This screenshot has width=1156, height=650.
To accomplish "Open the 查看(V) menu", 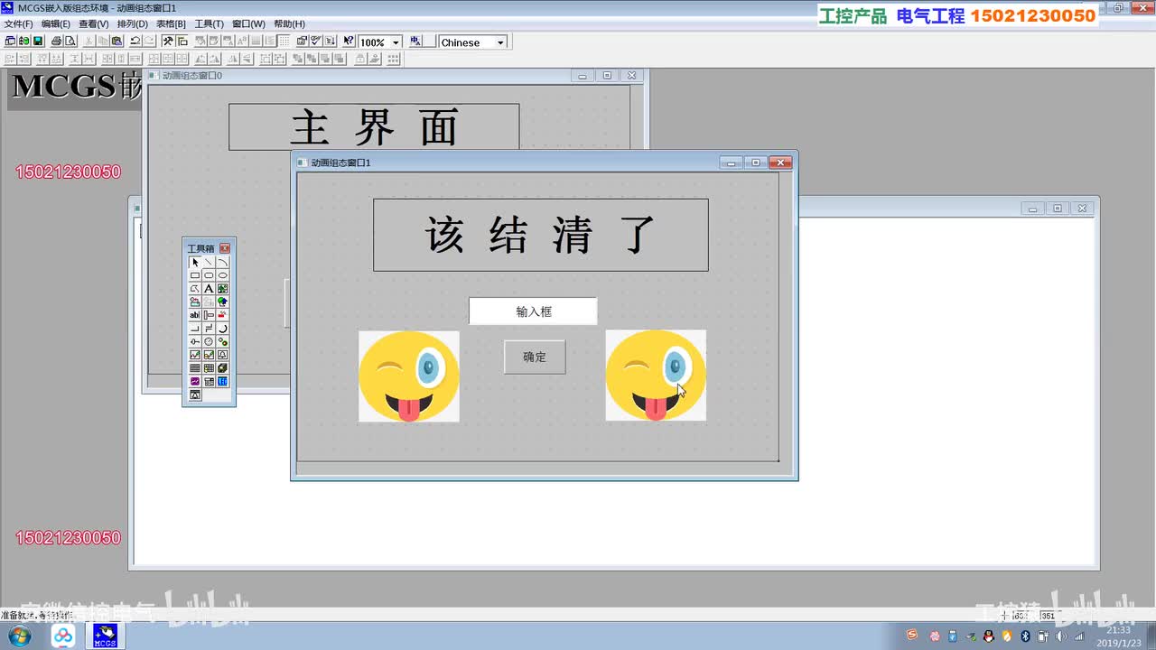I will pyautogui.click(x=93, y=23).
